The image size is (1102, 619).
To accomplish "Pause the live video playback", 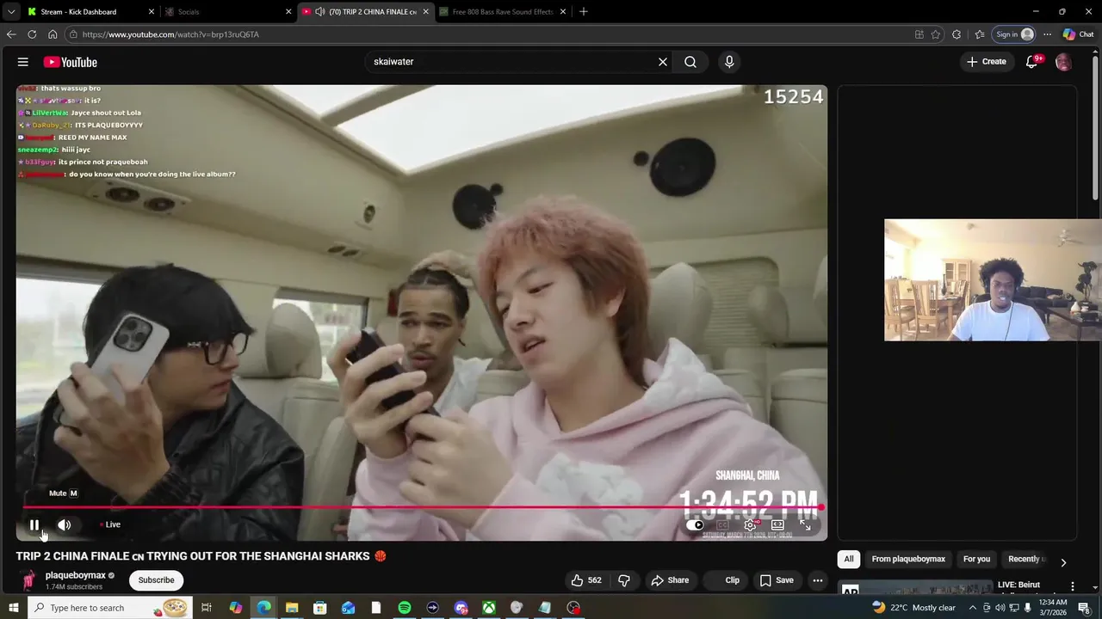I will (x=34, y=524).
